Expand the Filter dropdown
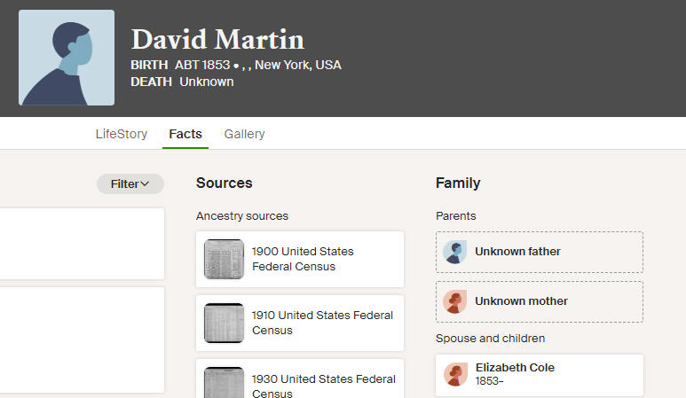686x398 pixels. (130, 183)
